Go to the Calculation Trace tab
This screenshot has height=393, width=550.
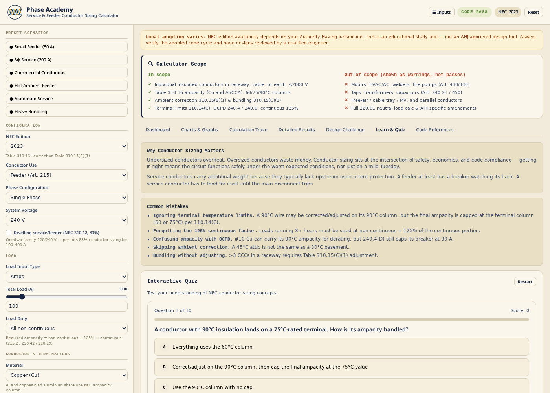[248, 130]
